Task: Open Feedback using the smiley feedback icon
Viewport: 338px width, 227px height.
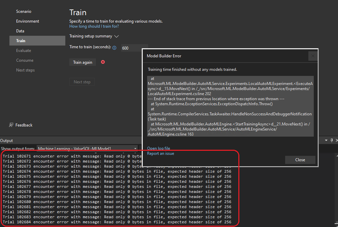Action: click(11, 125)
